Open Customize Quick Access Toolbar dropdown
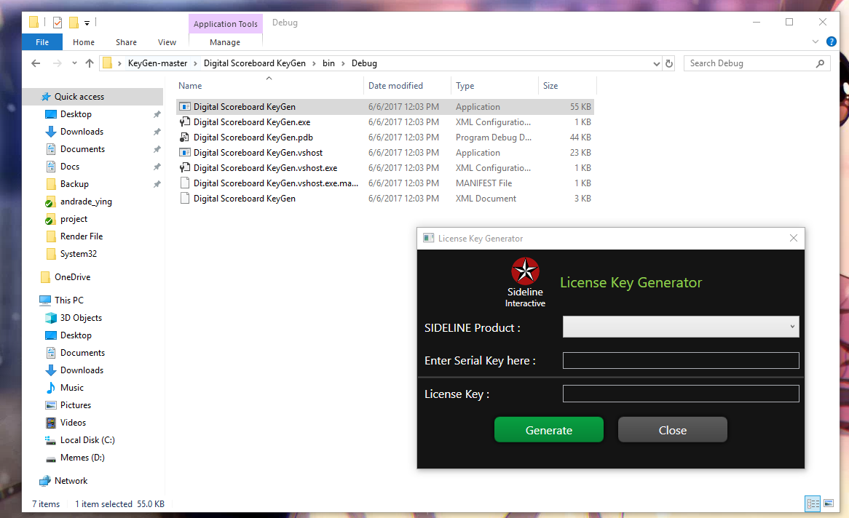The height and width of the screenshot is (518, 849). (87, 23)
